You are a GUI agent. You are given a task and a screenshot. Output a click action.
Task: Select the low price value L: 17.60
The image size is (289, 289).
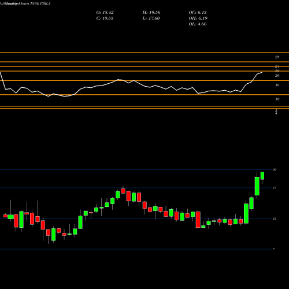(151, 18)
